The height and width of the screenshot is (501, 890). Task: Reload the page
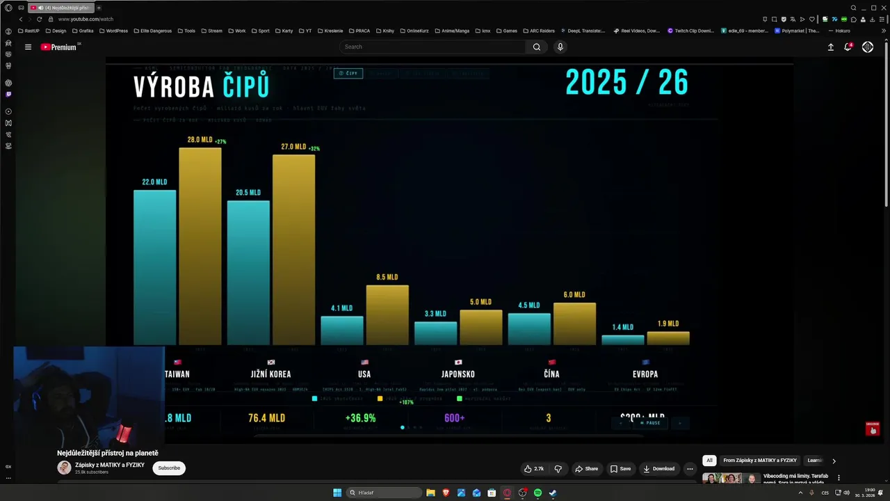click(x=39, y=19)
